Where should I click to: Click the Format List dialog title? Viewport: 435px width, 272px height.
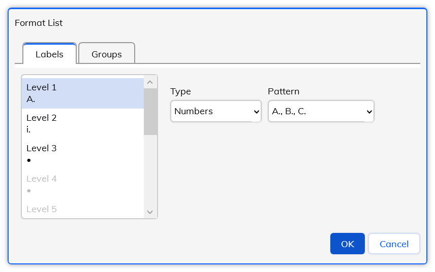click(x=39, y=23)
